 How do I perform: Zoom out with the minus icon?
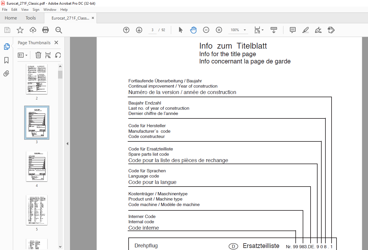(x=206, y=30)
